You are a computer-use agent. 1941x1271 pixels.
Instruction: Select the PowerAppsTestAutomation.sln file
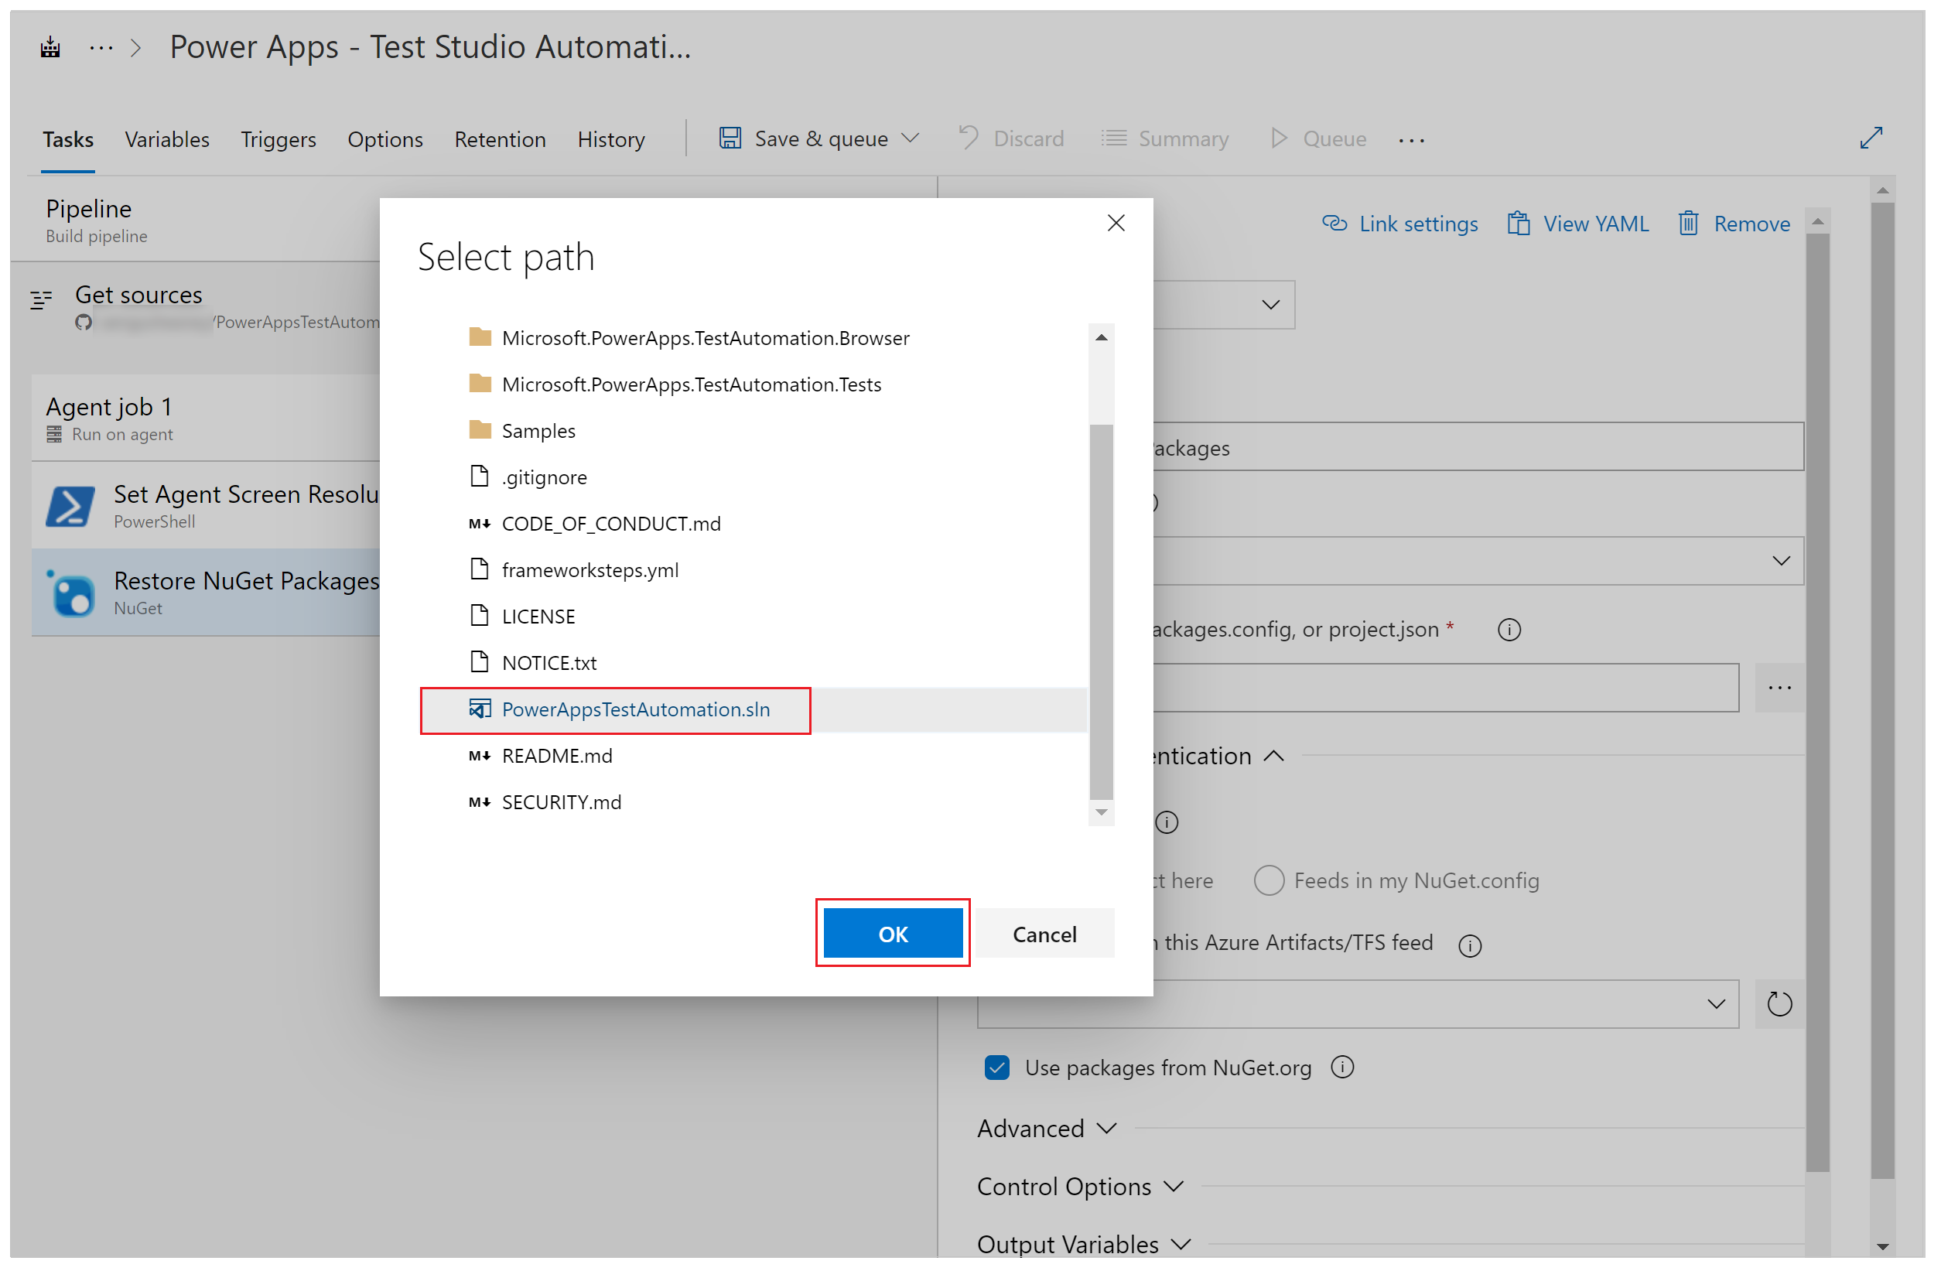pyautogui.click(x=637, y=708)
